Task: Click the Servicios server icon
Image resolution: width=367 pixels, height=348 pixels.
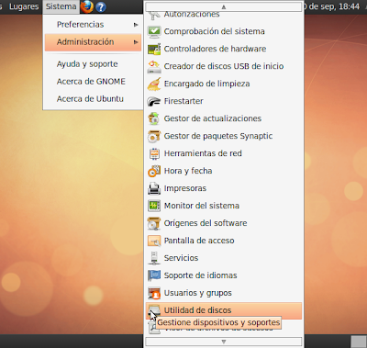Action: 154,258
